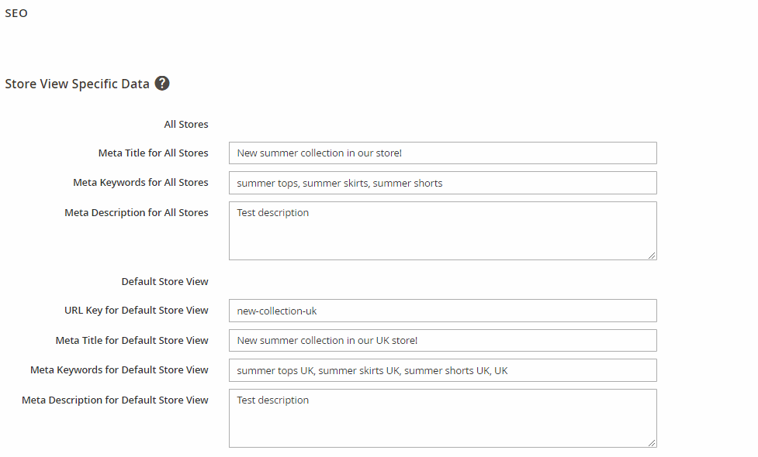Select the Meta Description for All Stores textarea
The image size is (758, 457).
coord(442,231)
